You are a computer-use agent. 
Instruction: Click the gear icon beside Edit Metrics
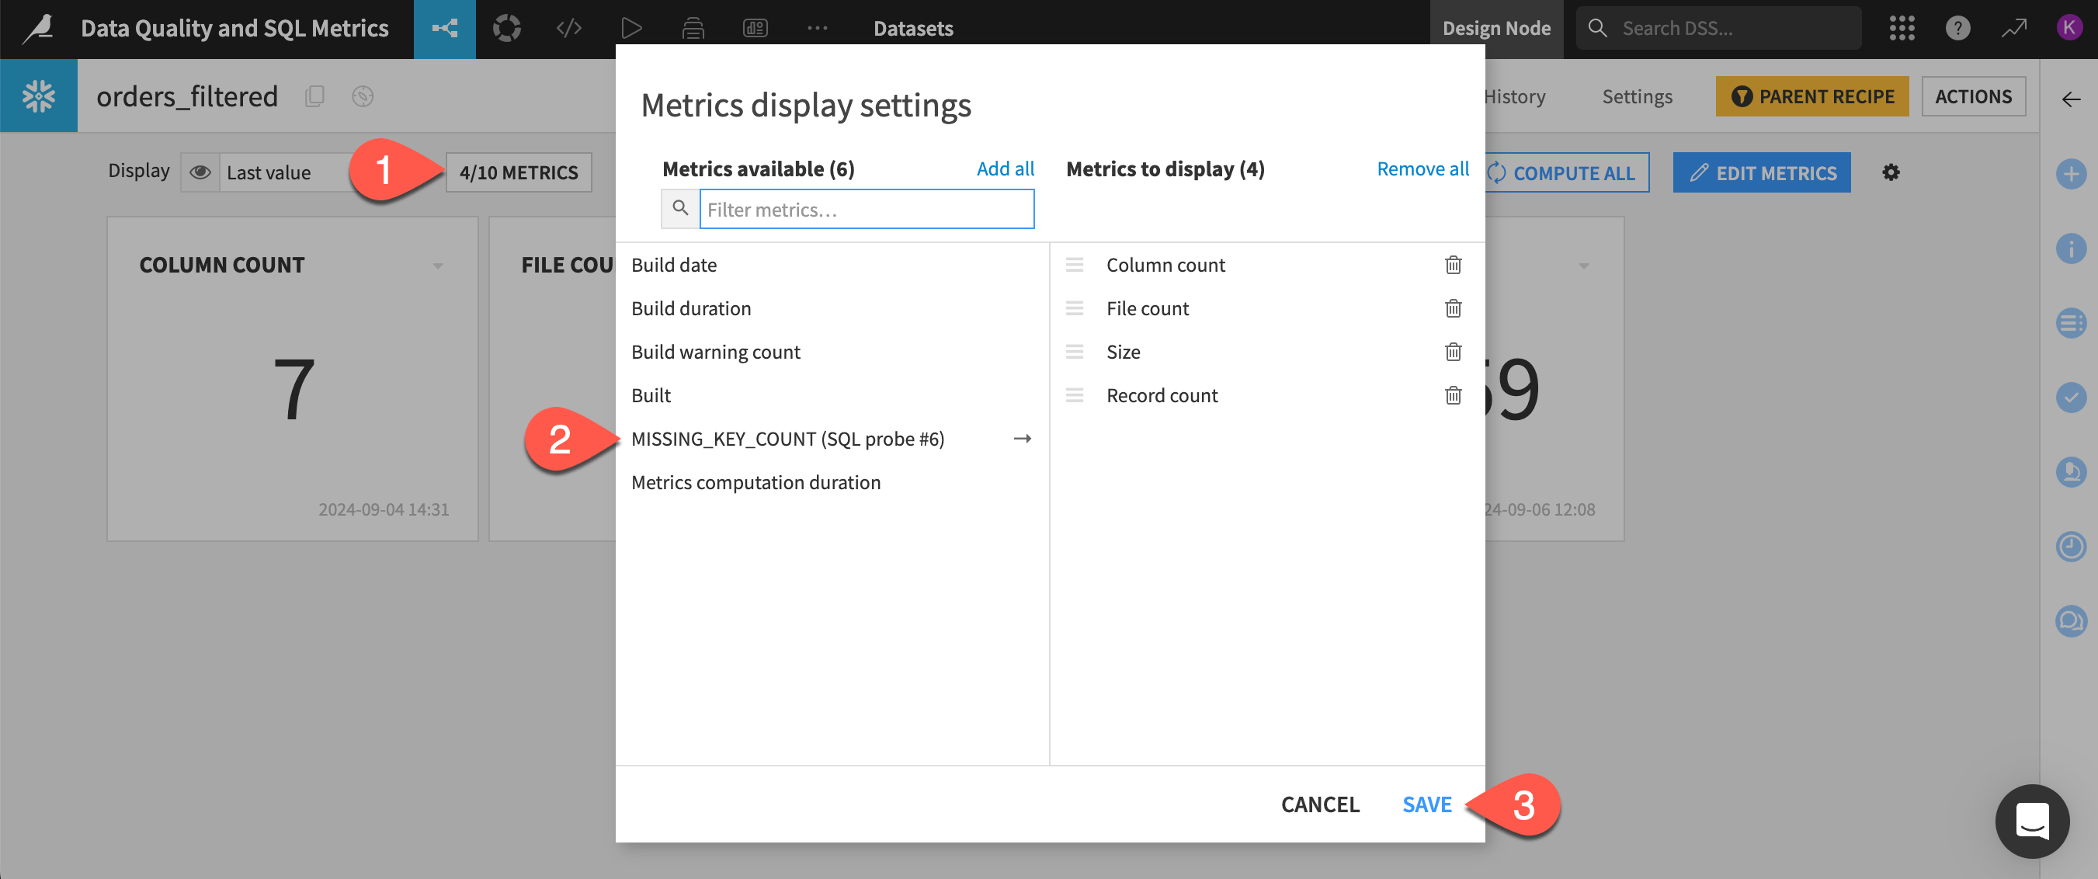[x=1891, y=172]
